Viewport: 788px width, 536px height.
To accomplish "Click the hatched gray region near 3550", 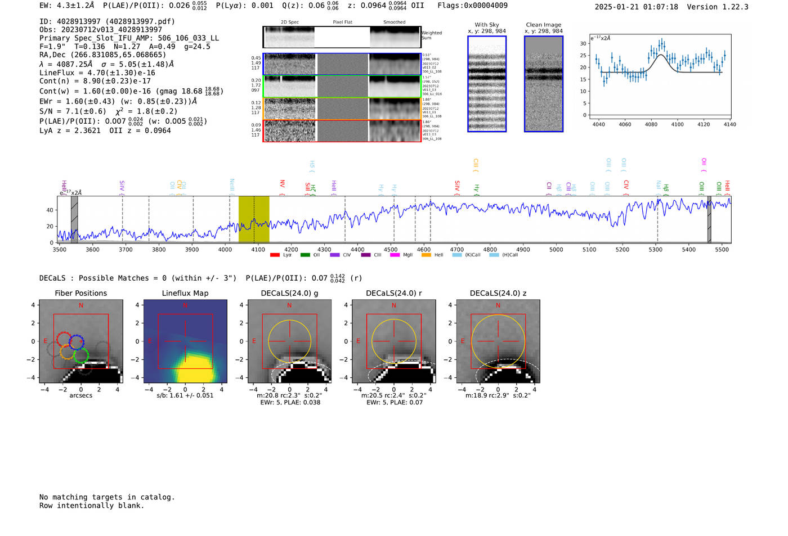I will tap(74, 219).
